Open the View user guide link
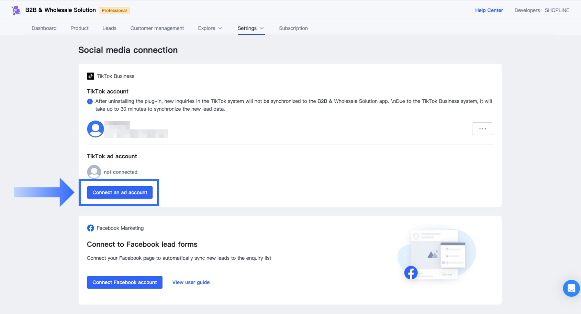581x314 pixels. pos(191,282)
